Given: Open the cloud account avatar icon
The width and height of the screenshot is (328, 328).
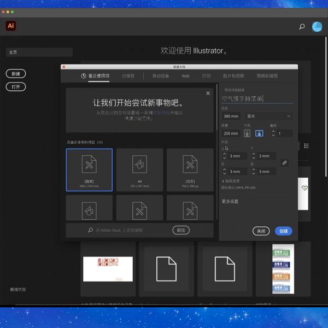Looking at the screenshot, I should tap(317, 27).
